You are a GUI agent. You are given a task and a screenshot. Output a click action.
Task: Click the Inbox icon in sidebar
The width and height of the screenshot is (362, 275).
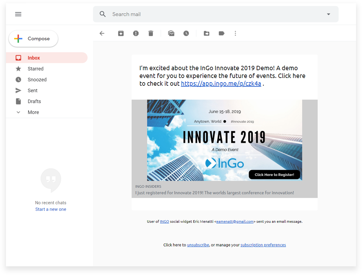point(18,58)
